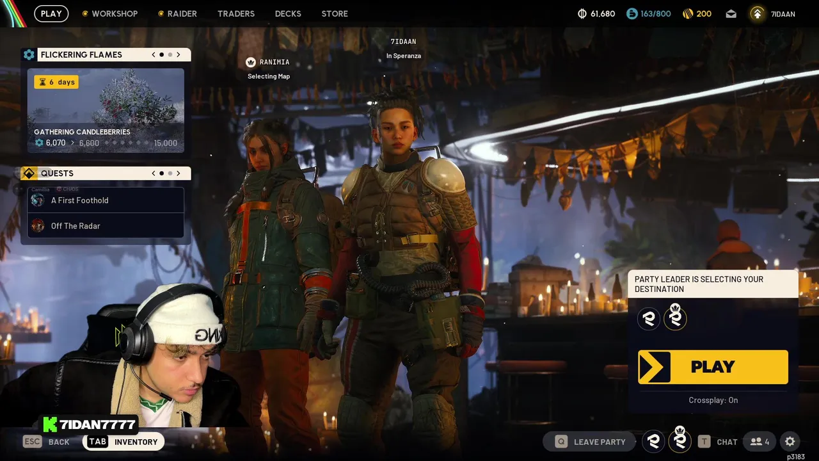This screenshot has height=461, width=819.
Task: Open the Gathering Candleberries event card
Action: click(106, 110)
